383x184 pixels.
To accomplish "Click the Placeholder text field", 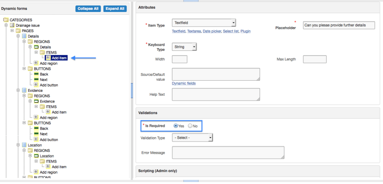I will (339, 25).
